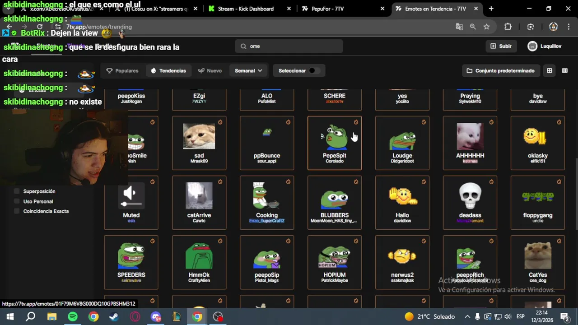
Task: Click the add icon on Loudge card
Action: click(424, 122)
